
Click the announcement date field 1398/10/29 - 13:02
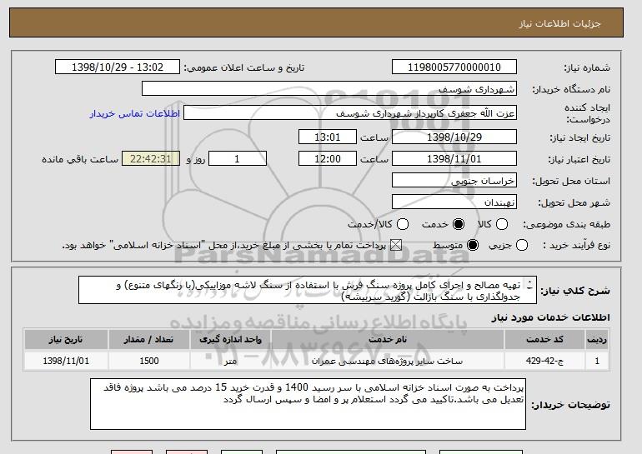click(118, 67)
